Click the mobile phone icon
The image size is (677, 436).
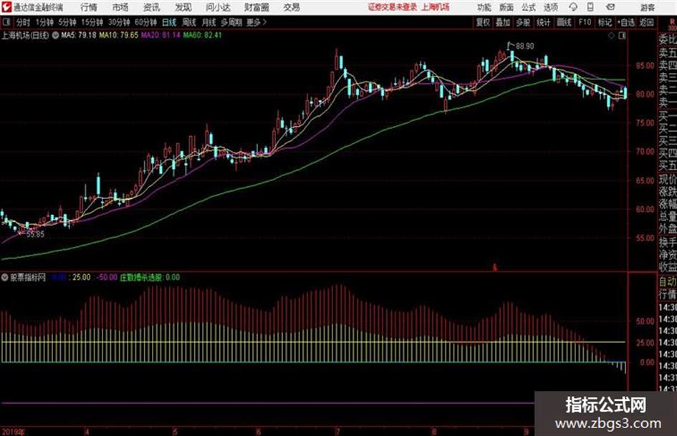tap(590, 7)
